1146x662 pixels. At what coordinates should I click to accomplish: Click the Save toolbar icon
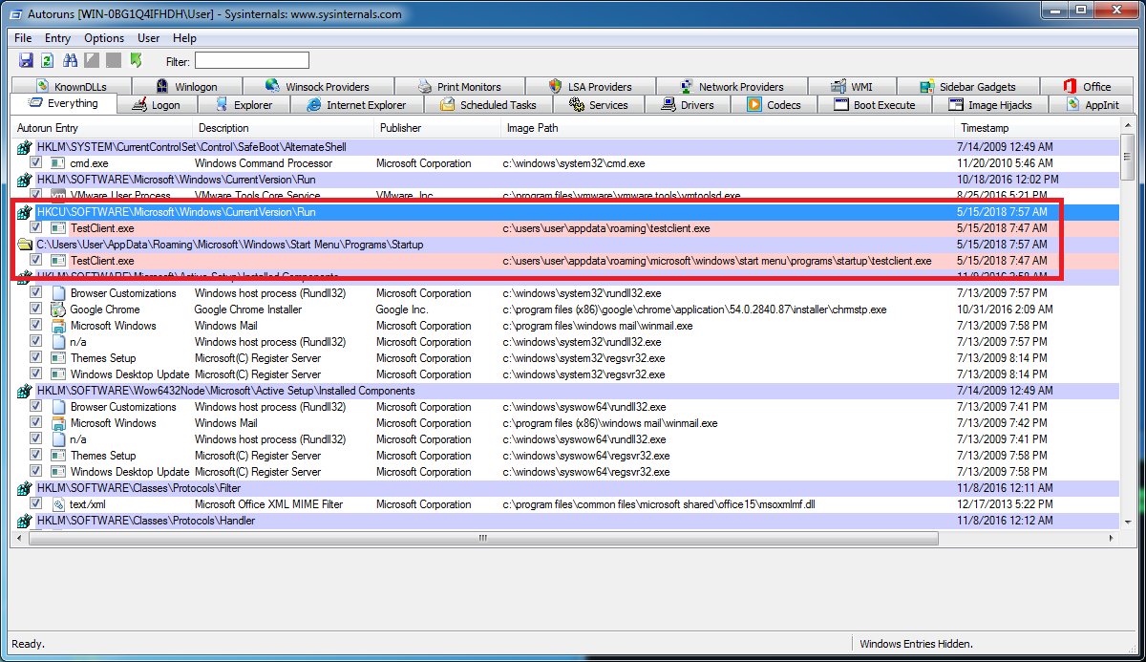pos(26,61)
